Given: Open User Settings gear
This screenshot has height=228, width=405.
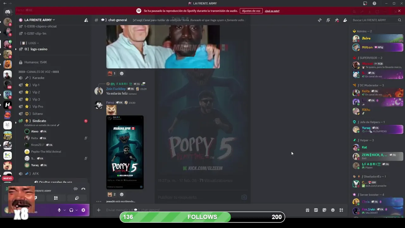Looking at the screenshot, I should pyautogui.click(x=83, y=210).
